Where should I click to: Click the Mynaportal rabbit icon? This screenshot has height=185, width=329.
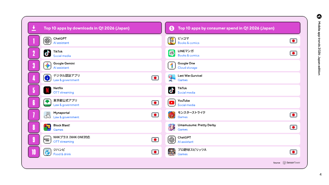click(47, 115)
